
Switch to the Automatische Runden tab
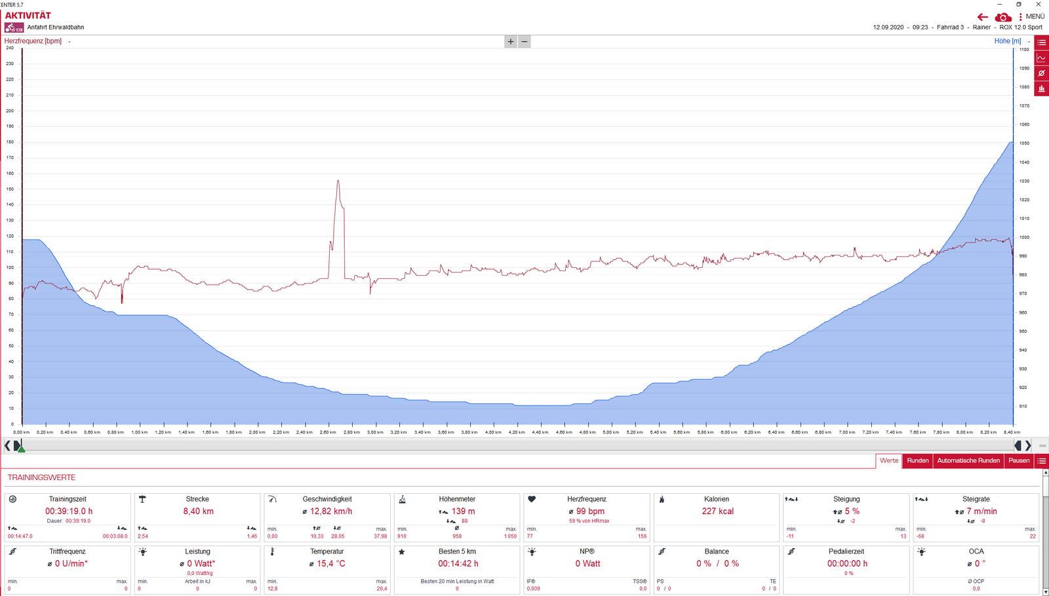pyautogui.click(x=968, y=461)
